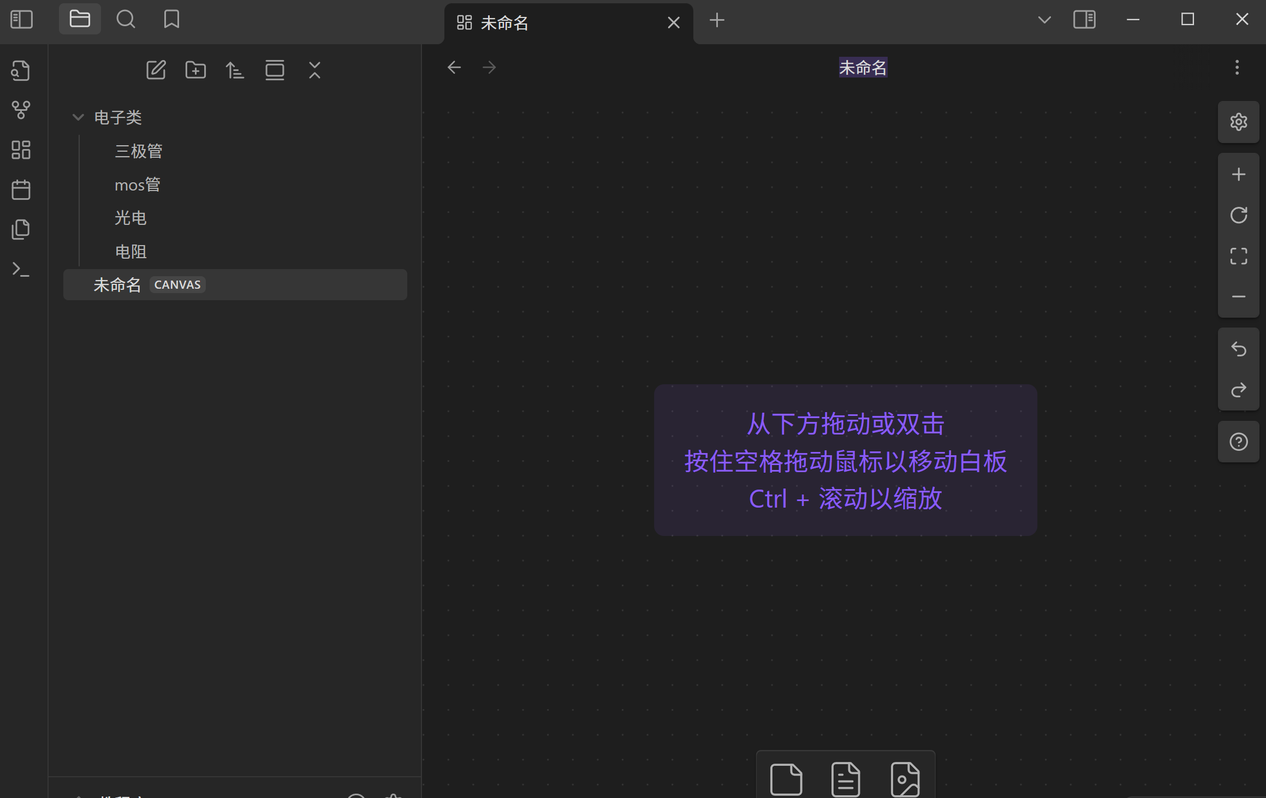1266x798 pixels.
Task: Open the command palette icon
Action: pyautogui.click(x=21, y=269)
